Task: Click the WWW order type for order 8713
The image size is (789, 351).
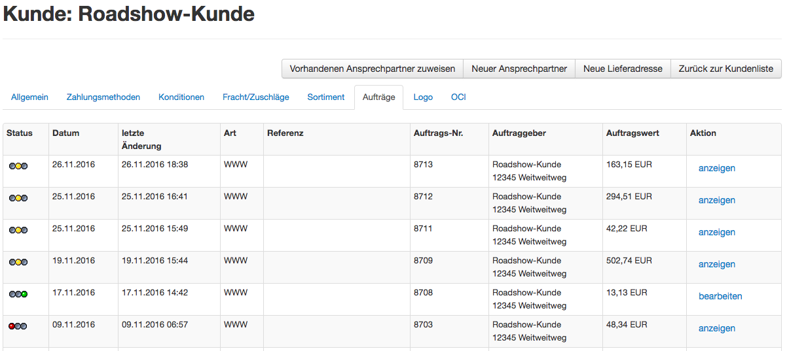Action: coord(236,165)
